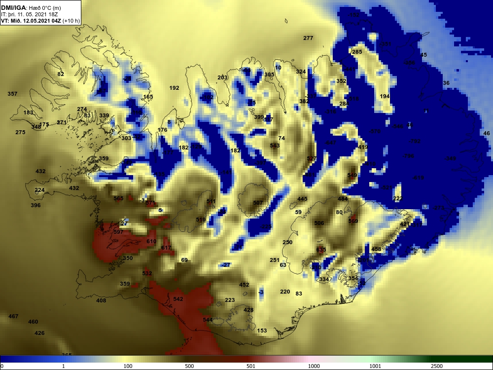
Task: Click the map value '277' north of Iceland
Action: tap(308, 38)
